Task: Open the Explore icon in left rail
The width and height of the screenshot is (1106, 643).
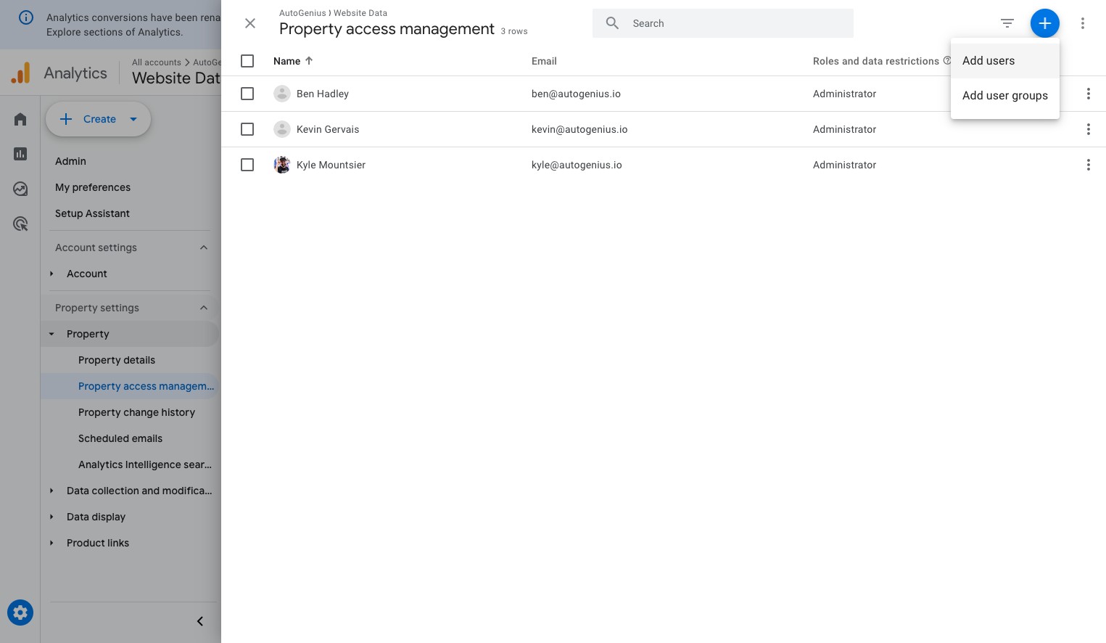Action: pyautogui.click(x=20, y=189)
